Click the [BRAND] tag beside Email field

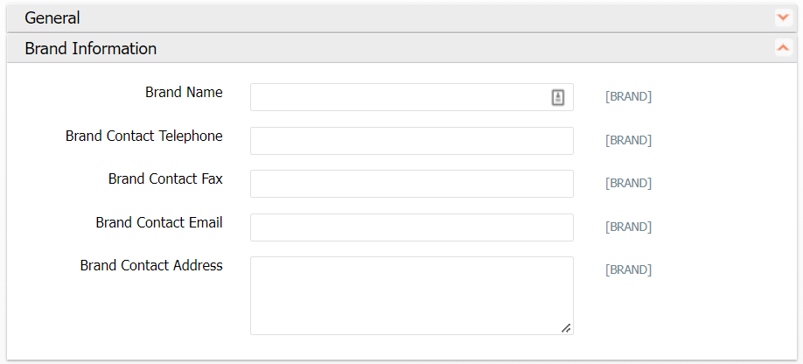[628, 227]
